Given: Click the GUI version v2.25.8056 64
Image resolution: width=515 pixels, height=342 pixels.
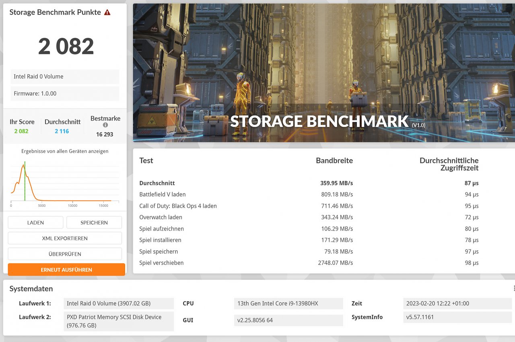Looking at the screenshot, I should click(x=288, y=320).
